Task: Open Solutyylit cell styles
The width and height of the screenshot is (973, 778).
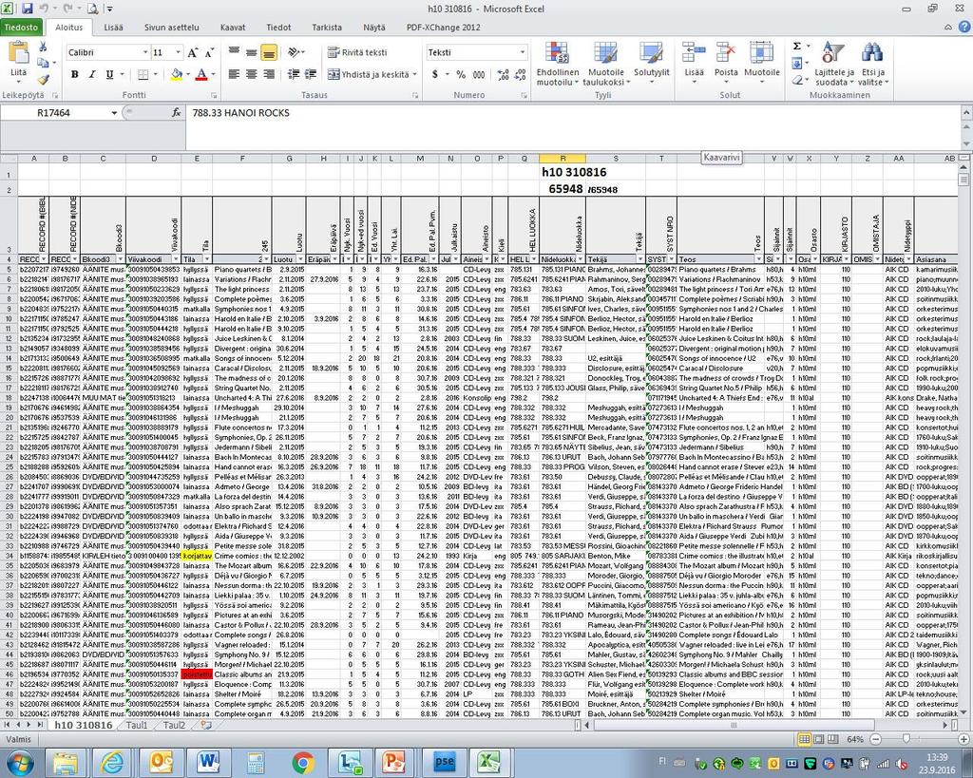Action: pyautogui.click(x=652, y=64)
